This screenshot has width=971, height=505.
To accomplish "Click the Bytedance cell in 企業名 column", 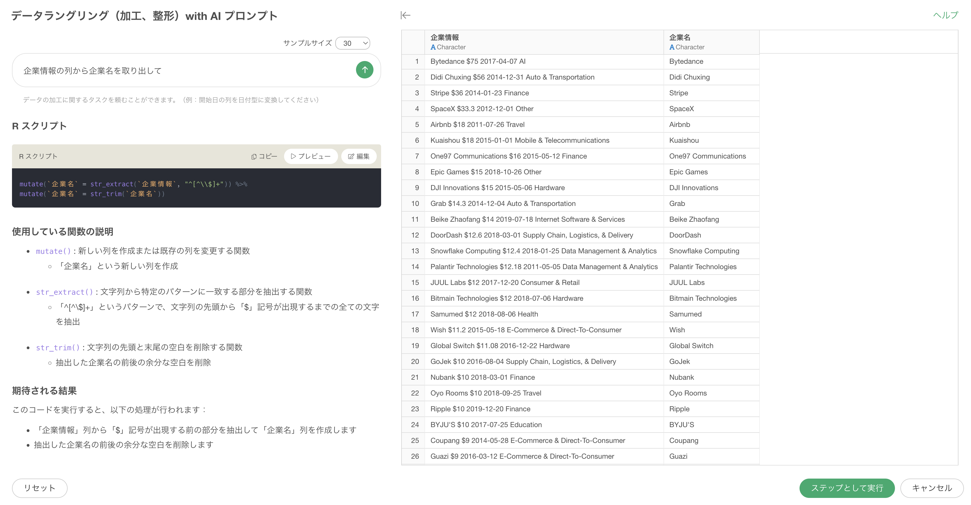I will 686,61.
